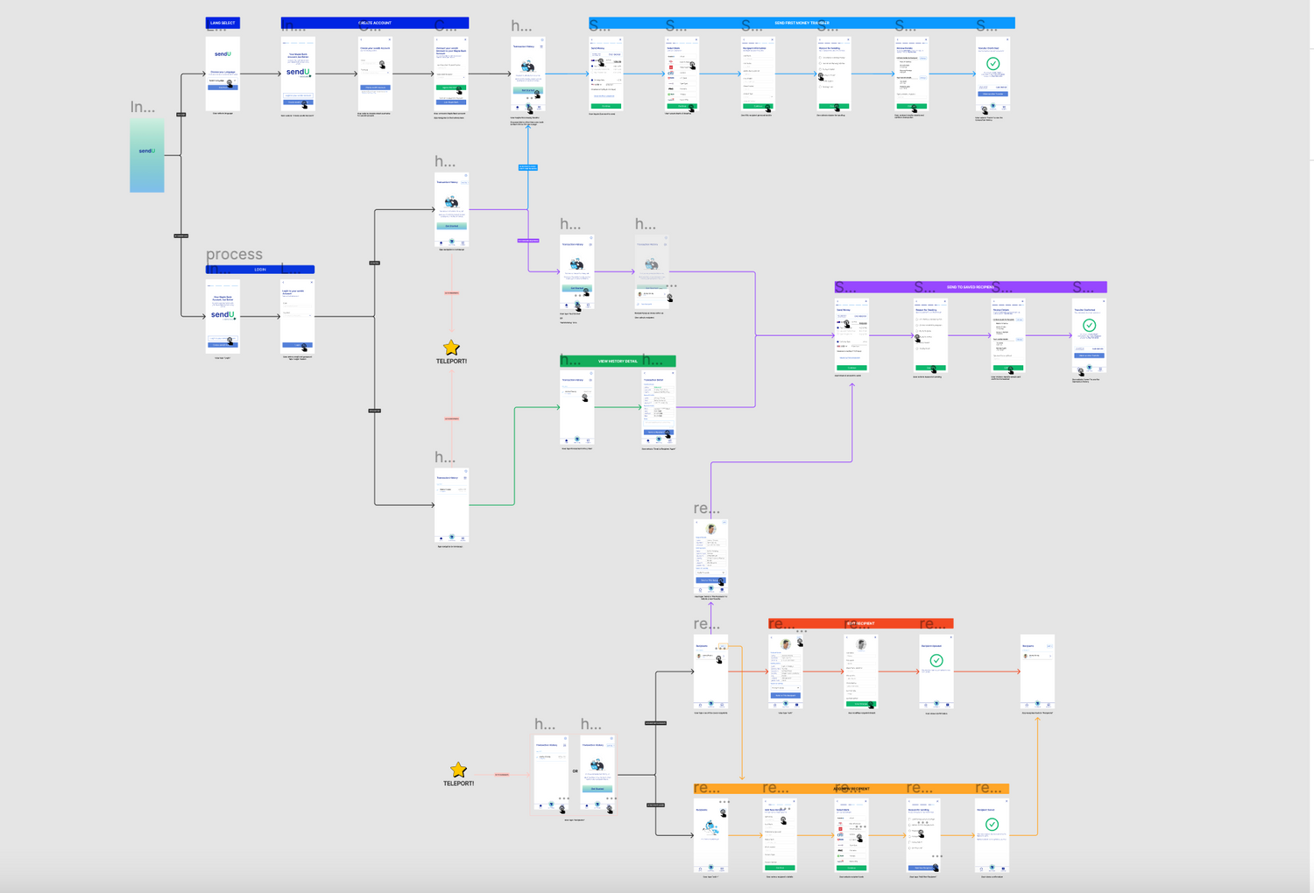Click the yellow star above the middle TELEPORT! label
Image resolution: width=1314 pixels, height=893 pixels.
point(451,348)
